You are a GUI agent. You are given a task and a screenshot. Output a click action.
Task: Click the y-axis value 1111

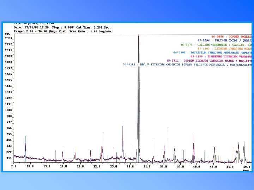pyautogui.click(x=8, y=104)
